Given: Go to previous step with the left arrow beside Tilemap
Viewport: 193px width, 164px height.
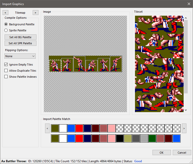Looking at the screenshot, I should pos(5,13).
